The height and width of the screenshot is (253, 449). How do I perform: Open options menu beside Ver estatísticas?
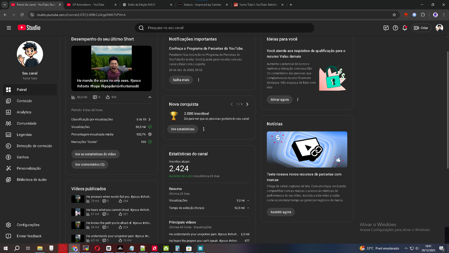pyautogui.click(x=204, y=129)
